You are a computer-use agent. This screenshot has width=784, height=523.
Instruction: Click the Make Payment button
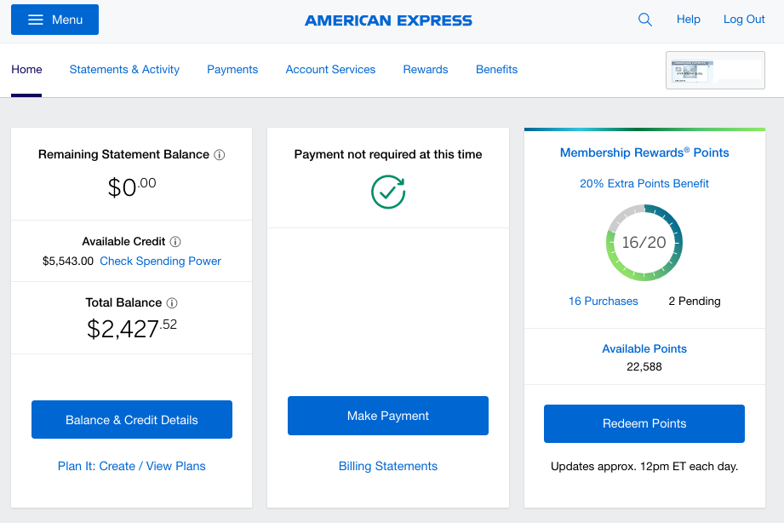(388, 416)
